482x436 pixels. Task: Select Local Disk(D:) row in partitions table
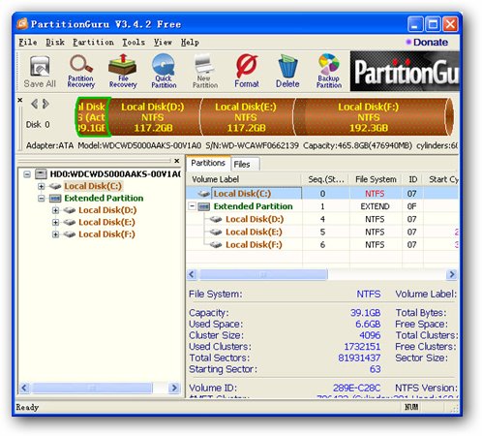coord(321,219)
